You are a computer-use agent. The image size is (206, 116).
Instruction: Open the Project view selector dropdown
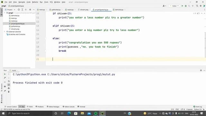(x=10, y=10)
